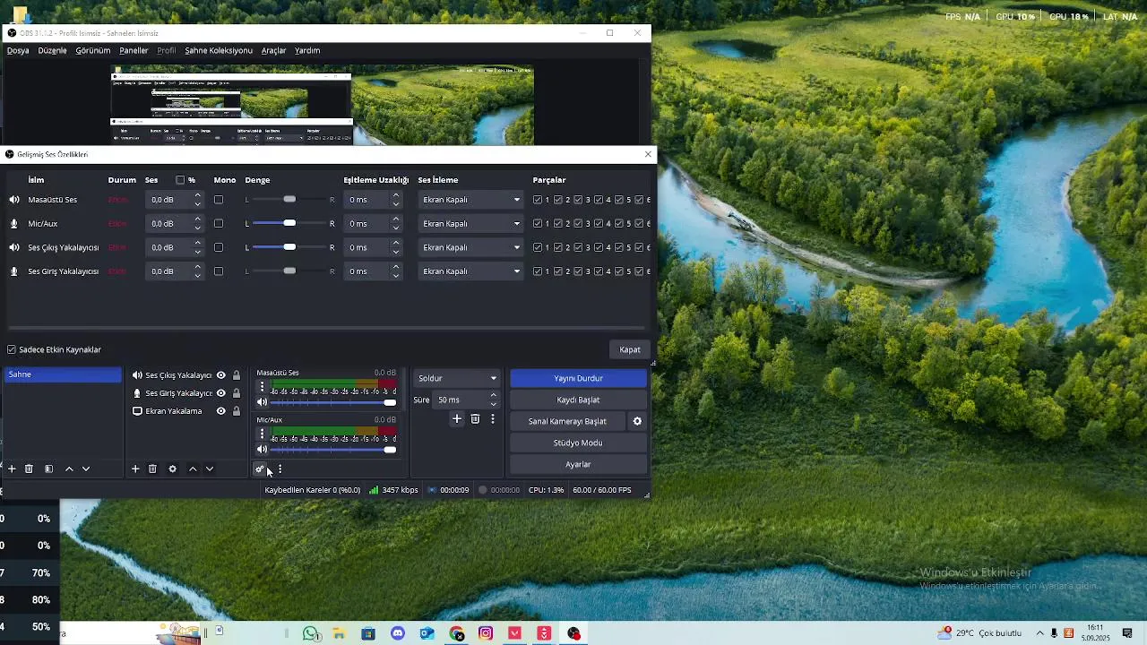Lock the Ses Çıkış Yakalayıcısı source
The image size is (1147, 645).
(237, 375)
